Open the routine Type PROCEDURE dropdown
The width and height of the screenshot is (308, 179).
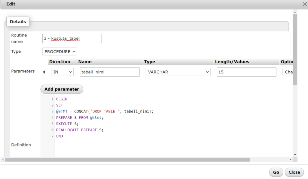(60, 52)
